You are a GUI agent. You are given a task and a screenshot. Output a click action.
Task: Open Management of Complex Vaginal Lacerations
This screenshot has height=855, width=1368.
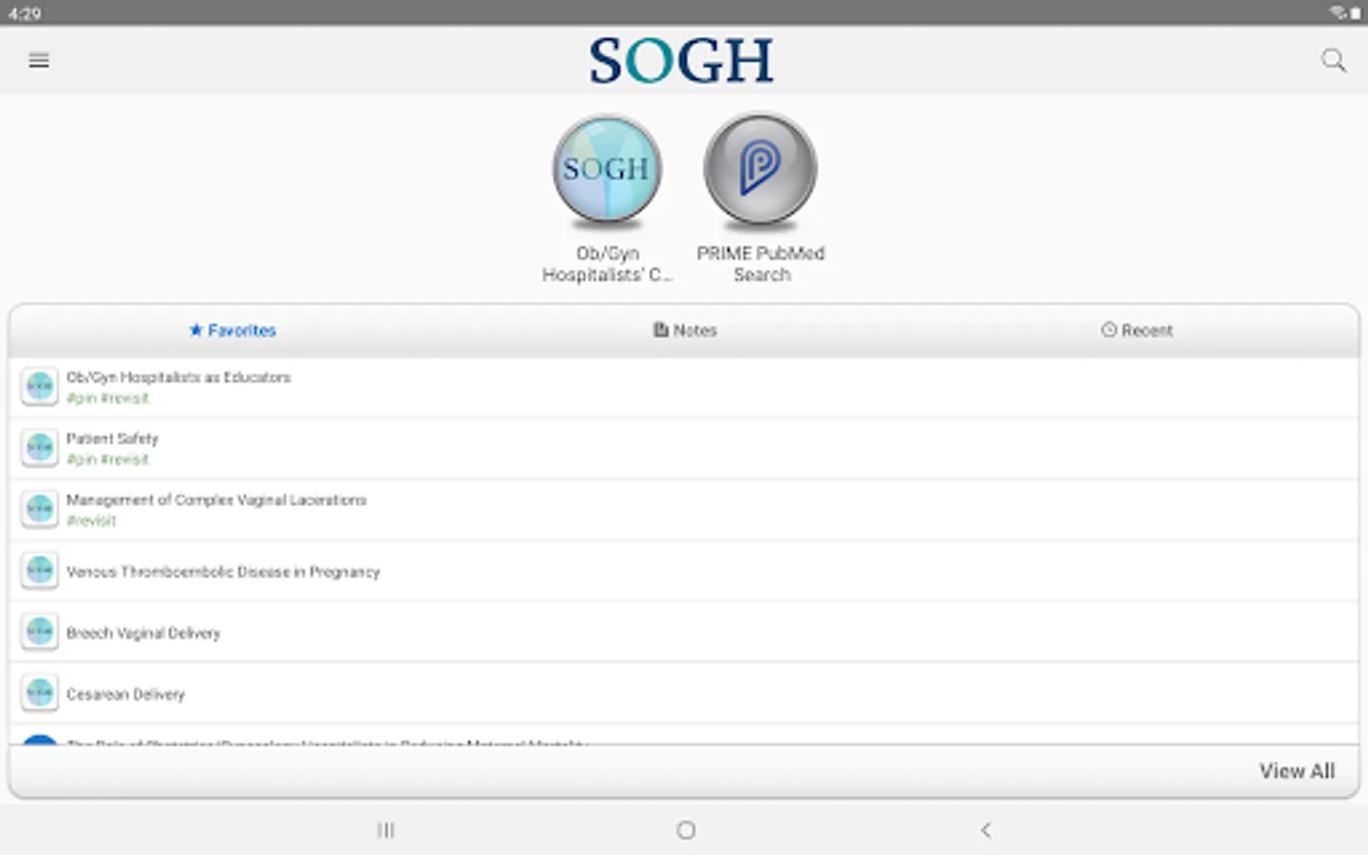click(x=684, y=510)
